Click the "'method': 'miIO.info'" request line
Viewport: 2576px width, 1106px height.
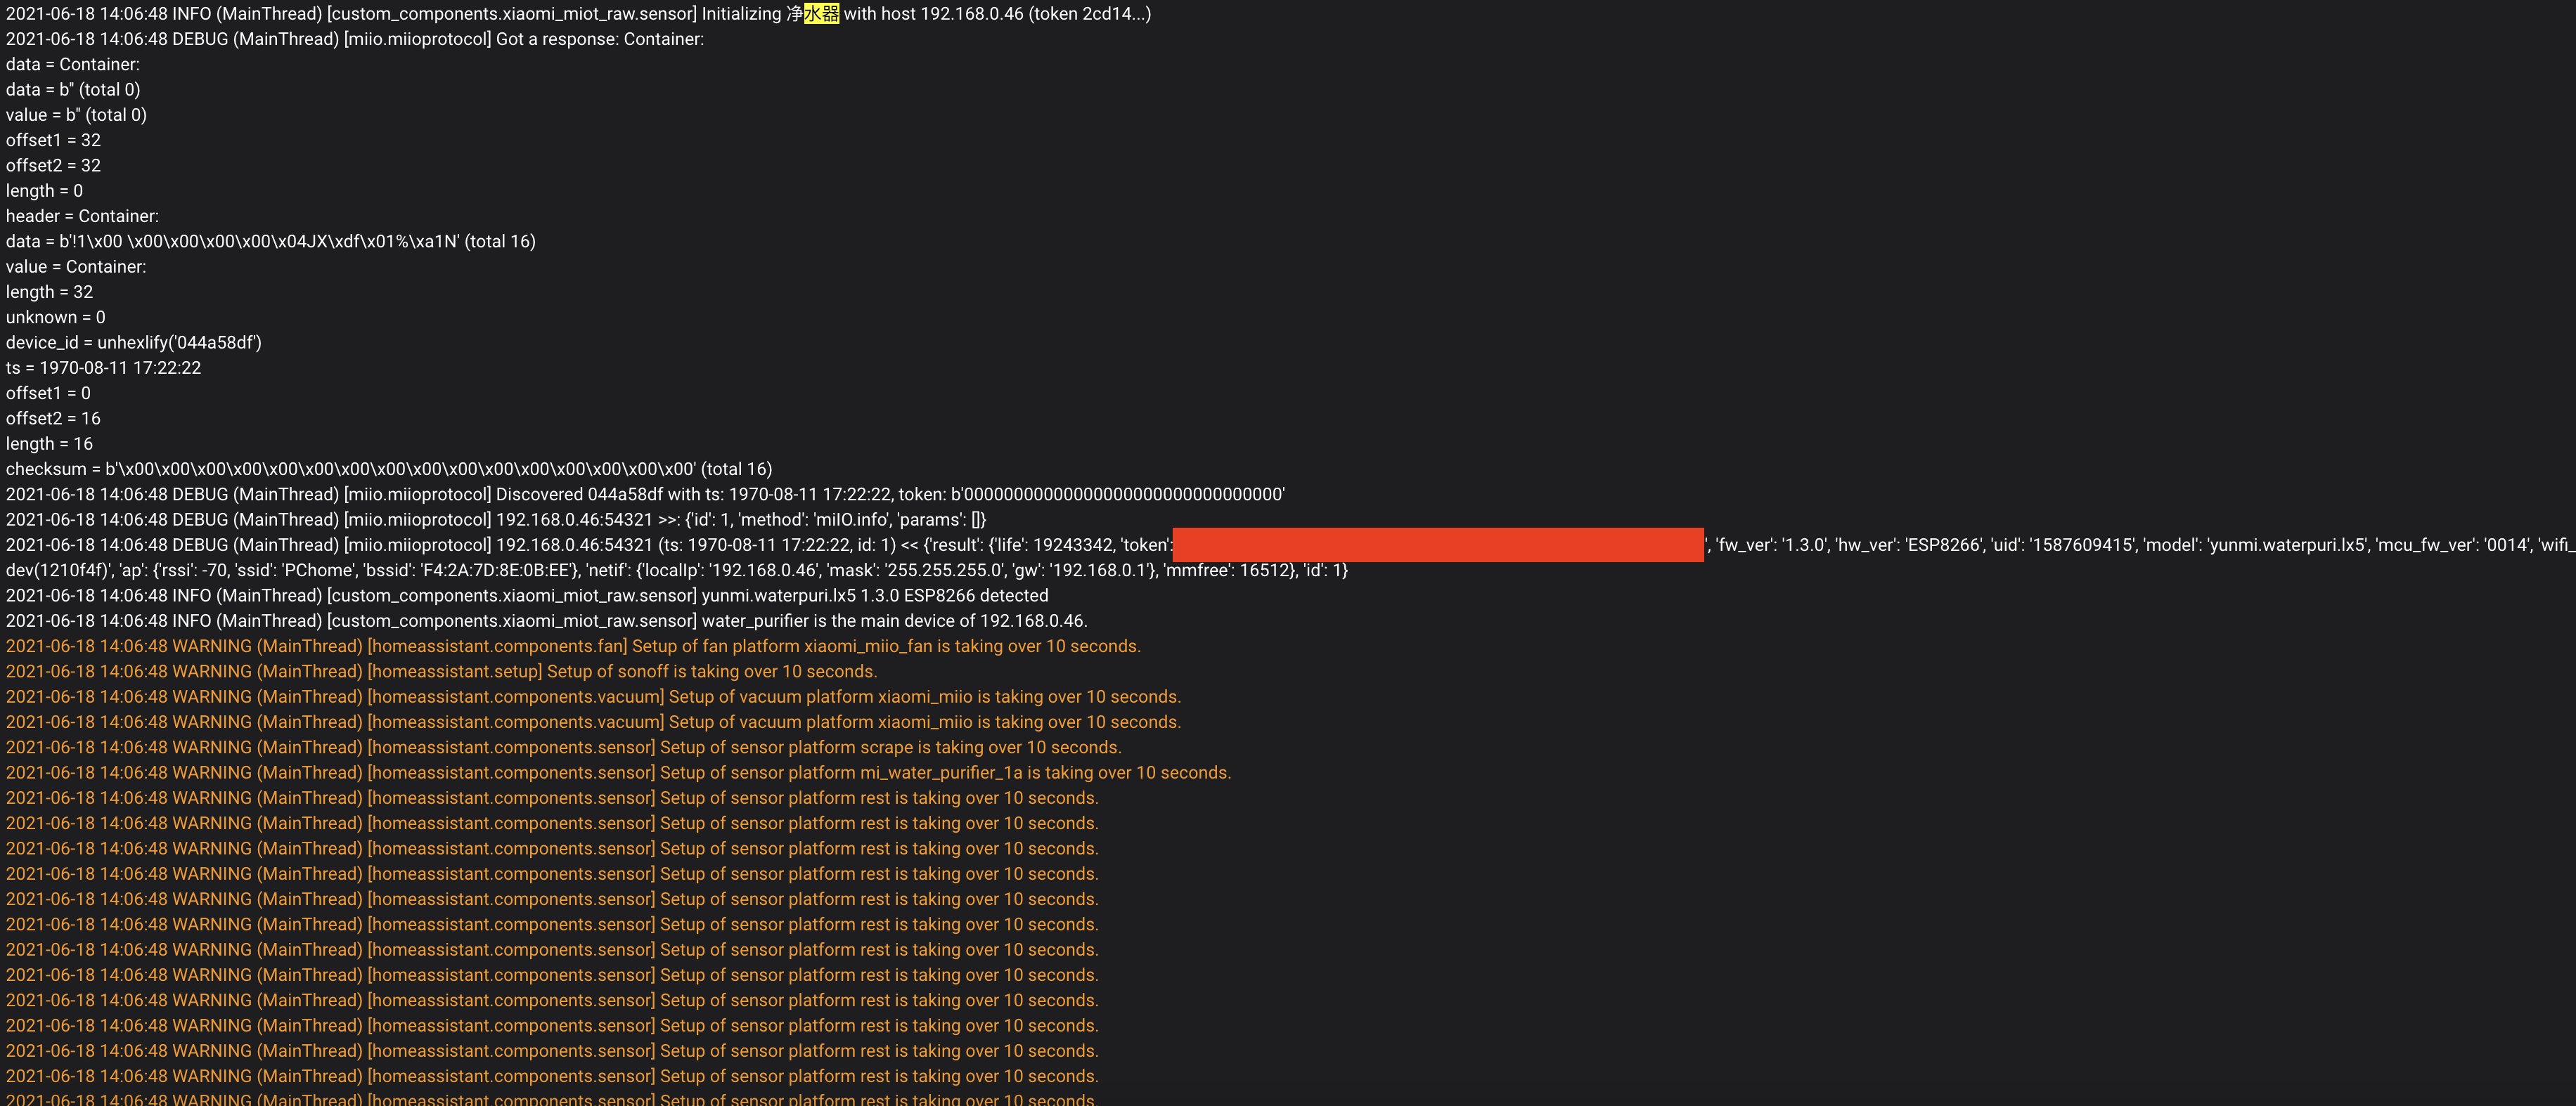[x=496, y=519]
